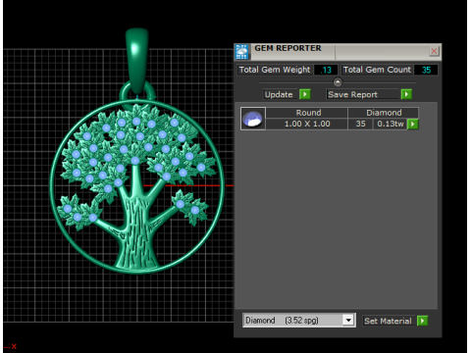Click the 1.00 X 1.00 size cell
This screenshot has width=471, height=353.
pyautogui.click(x=307, y=124)
